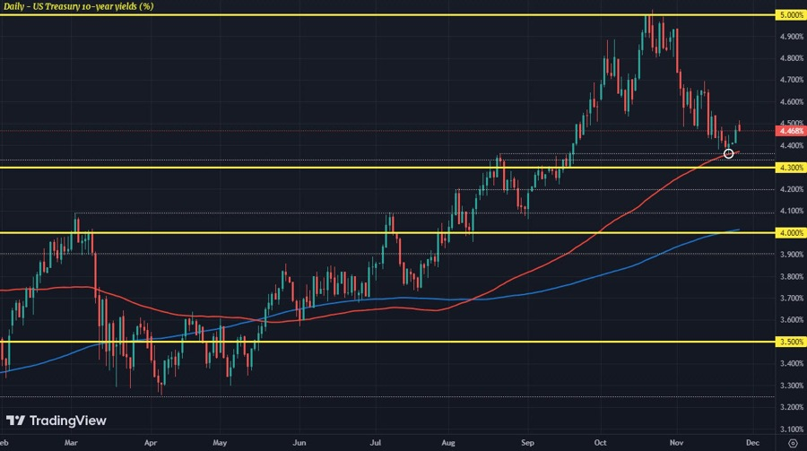Click the Nov label on time axis
The height and width of the screenshot is (451, 807).
pos(677,442)
